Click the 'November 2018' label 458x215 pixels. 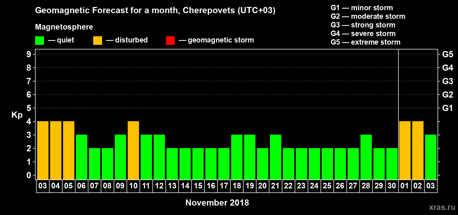tap(217, 203)
